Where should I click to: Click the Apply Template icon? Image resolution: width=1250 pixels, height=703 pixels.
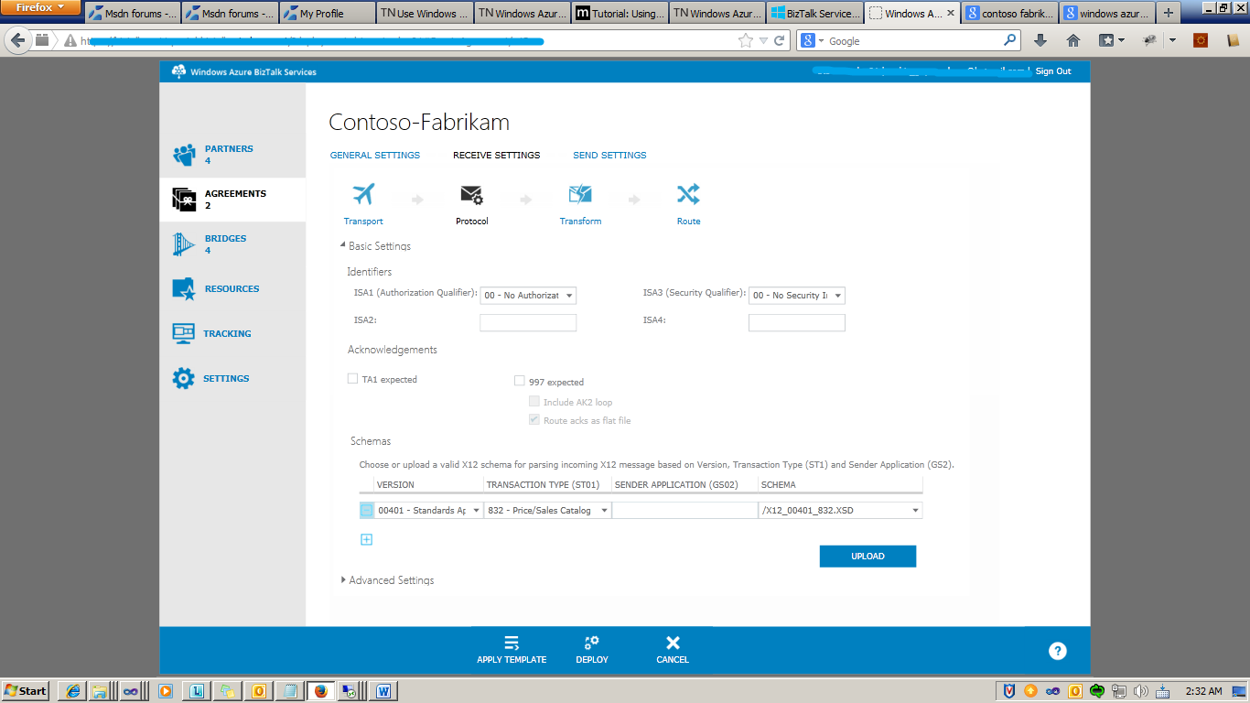tap(512, 644)
